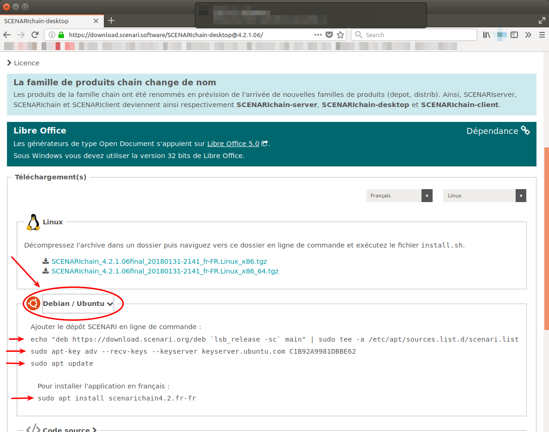
Task: Collapse the Debian / Ubuntu section
Action: (x=78, y=304)
